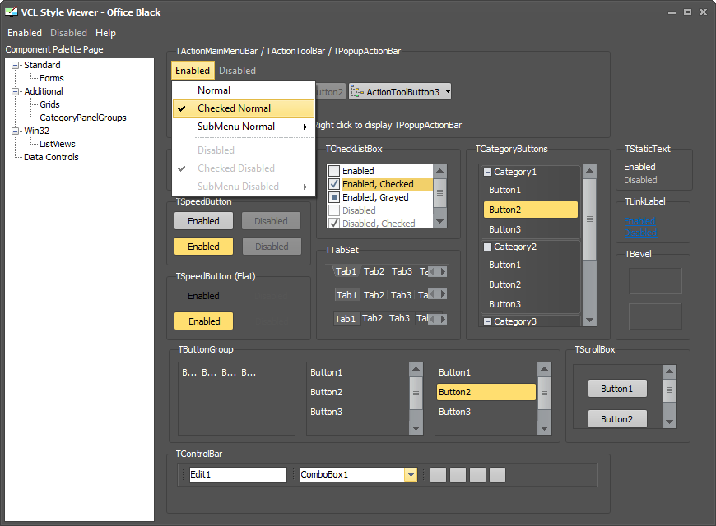Click the ActionToolButton3 toolbar button
Image resolution: width=716 pixels, height=526 pixels.
pos(400,92)
